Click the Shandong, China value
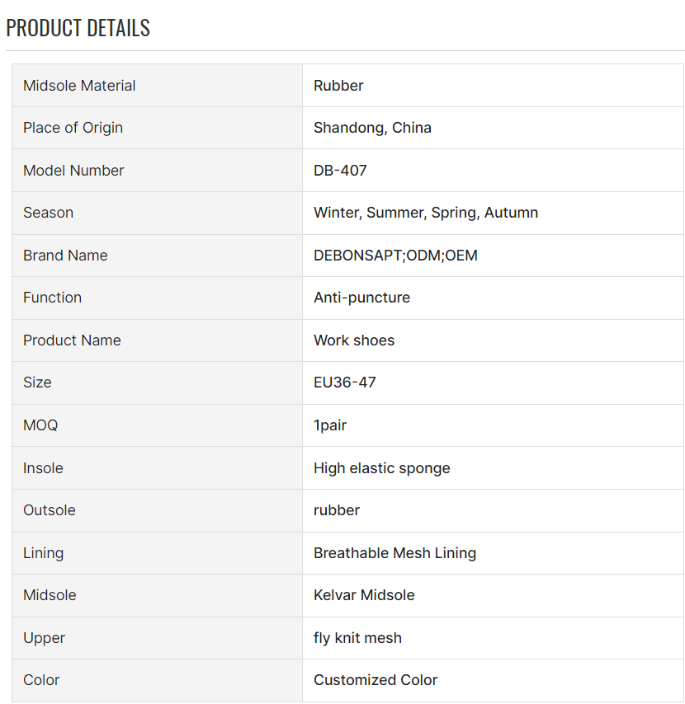This screenshot has width=685, height=704. tap(372, 128)
